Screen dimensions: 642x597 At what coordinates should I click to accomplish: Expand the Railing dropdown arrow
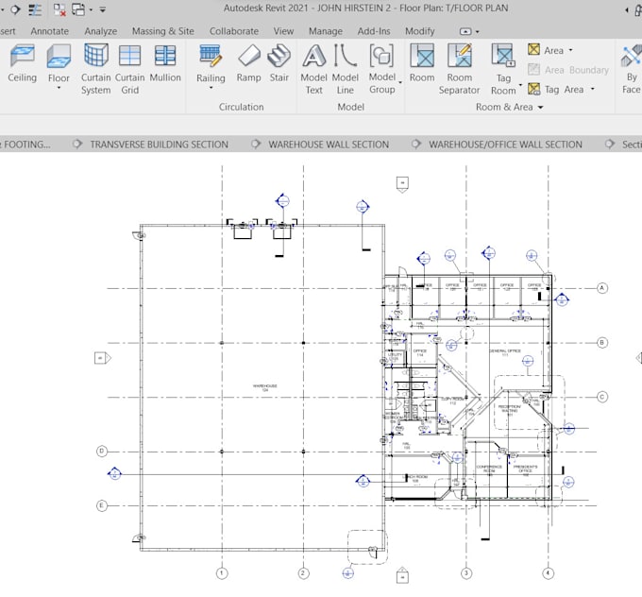click(x=211, y=88)
